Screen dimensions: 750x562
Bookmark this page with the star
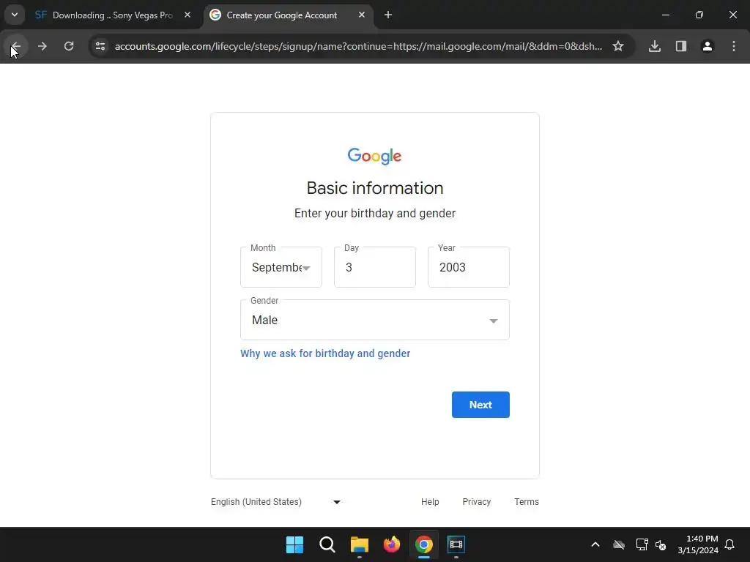click(x=618, y=46)
